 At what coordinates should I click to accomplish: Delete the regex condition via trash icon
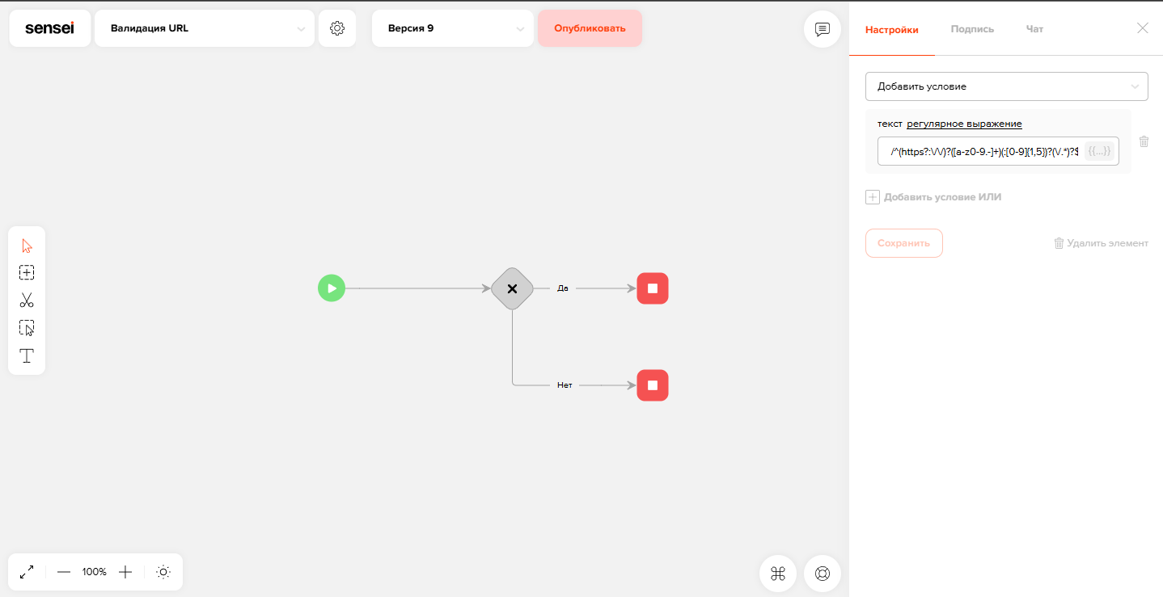1144,141
